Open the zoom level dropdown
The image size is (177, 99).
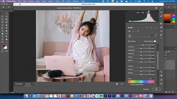click(x=33, y=84)
